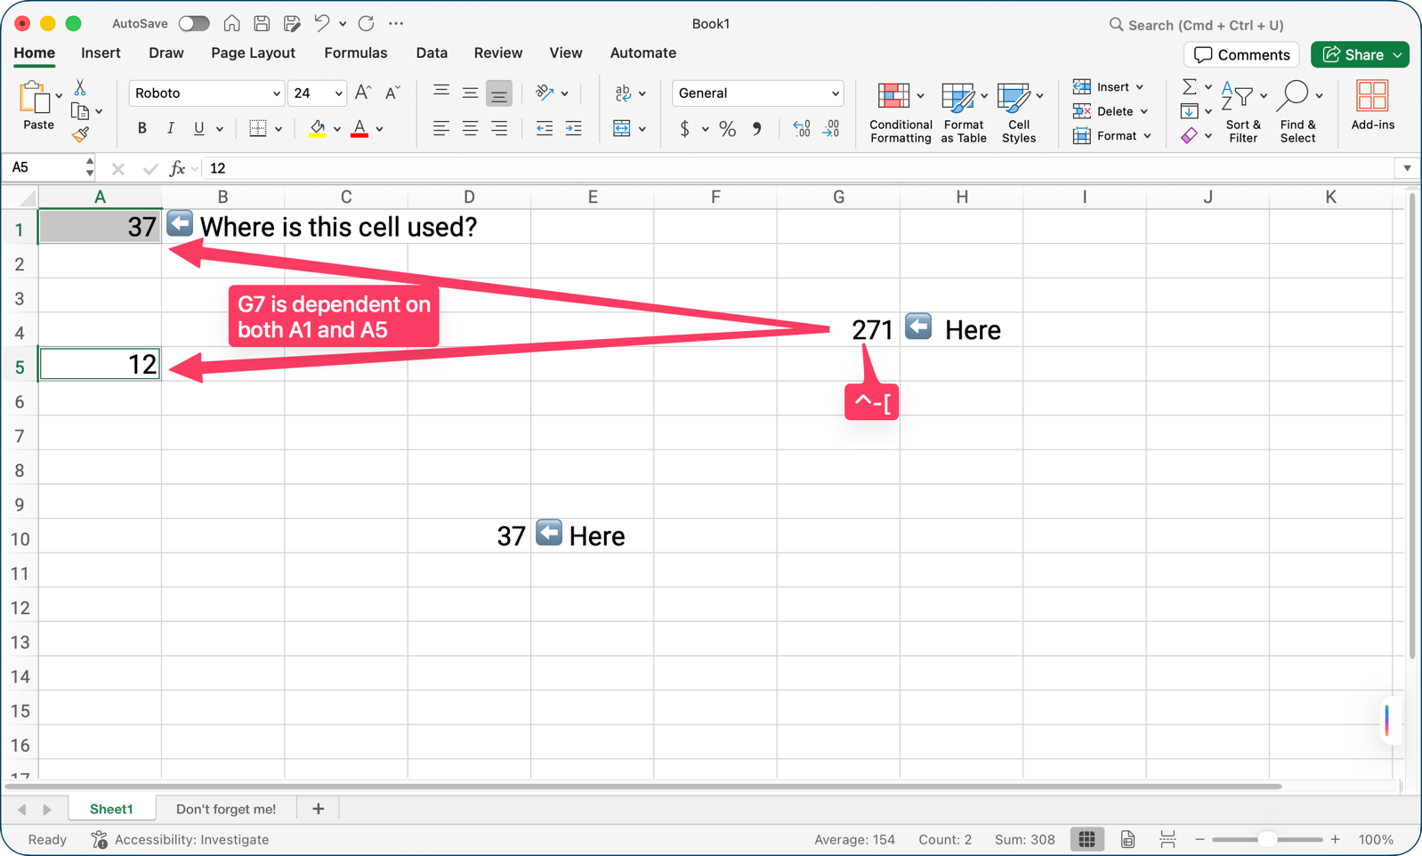
Task: Click the Comma Style icon
Action: pos(757,129)
